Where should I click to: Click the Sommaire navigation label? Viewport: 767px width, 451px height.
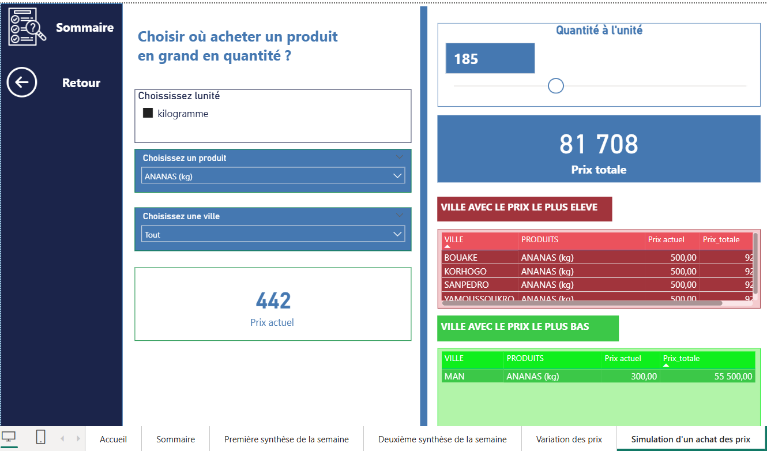tap(85, 27)
